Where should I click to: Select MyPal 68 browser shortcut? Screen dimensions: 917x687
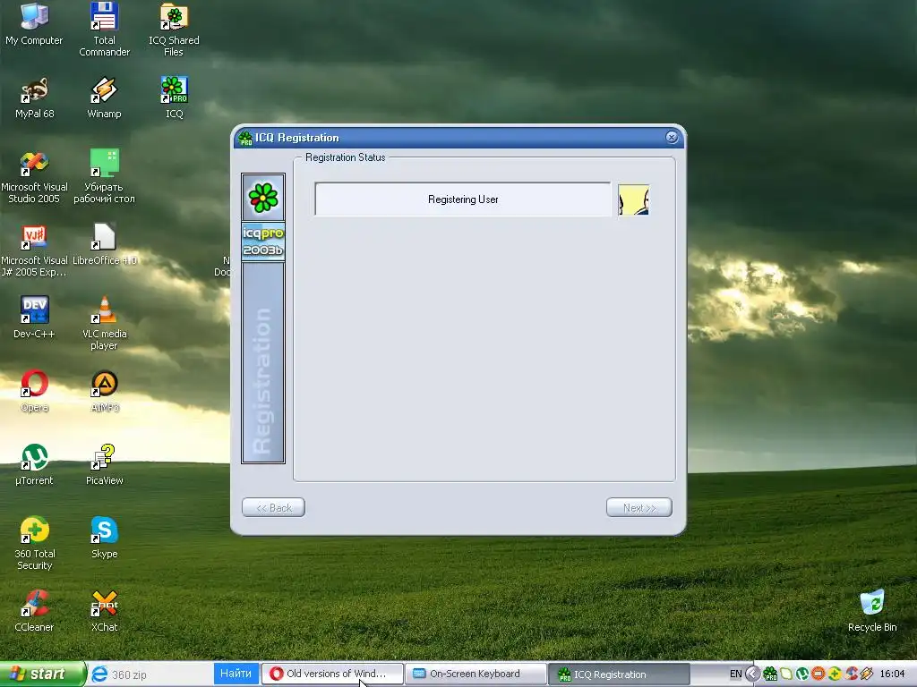click(x=35, y=98)
